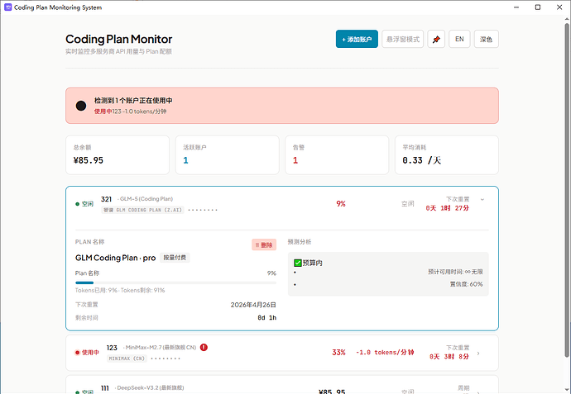The height and width of the screenshot is (394, 571).
Task: Click the 总余额 ¥85.95 card
Action: click(x=118, y=154)
